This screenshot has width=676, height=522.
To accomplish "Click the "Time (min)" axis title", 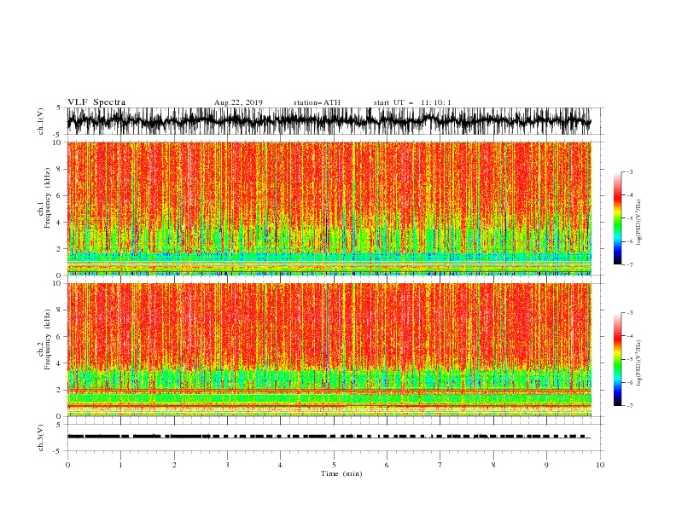I will tap(341, 473).
